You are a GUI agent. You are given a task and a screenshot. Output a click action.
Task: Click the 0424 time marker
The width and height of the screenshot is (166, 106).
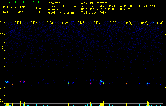click(x=65, y=23)
